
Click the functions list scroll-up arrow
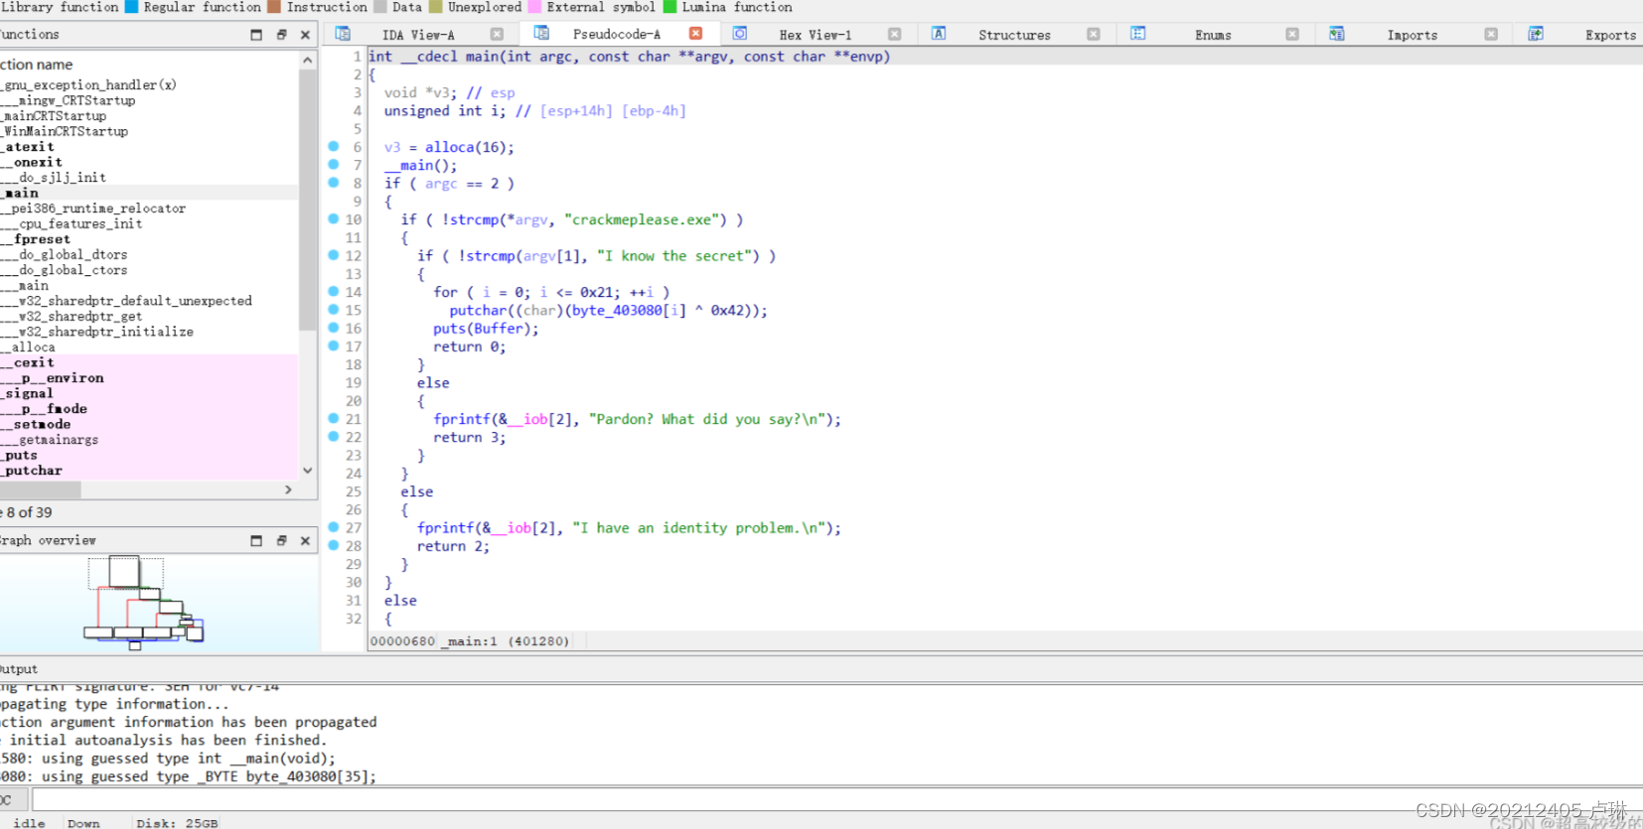[308, 61]
